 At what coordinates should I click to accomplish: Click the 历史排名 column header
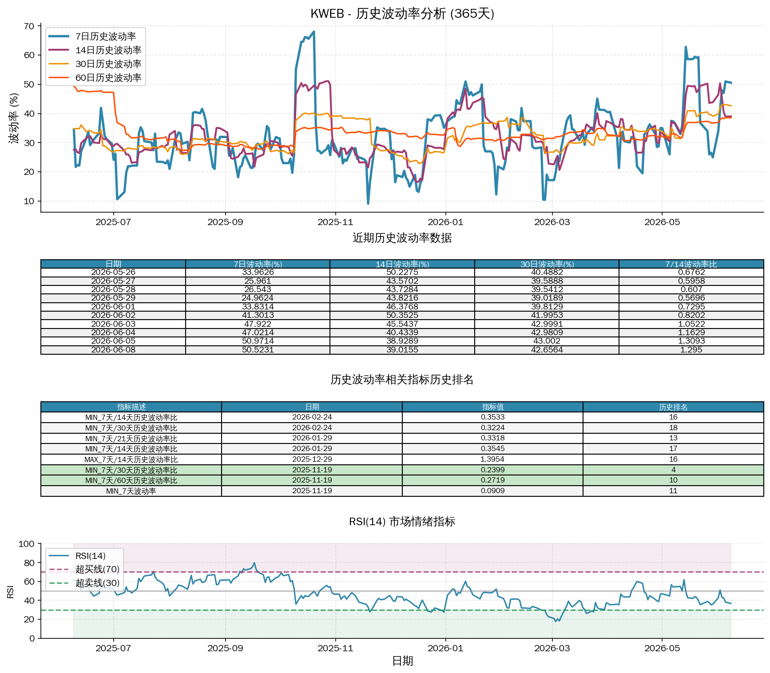pos(673,407)
